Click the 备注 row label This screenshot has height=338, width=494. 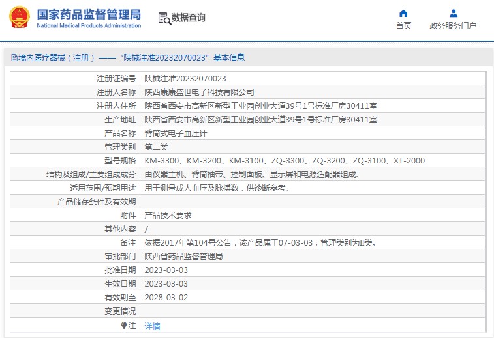[x=128, y=243]
